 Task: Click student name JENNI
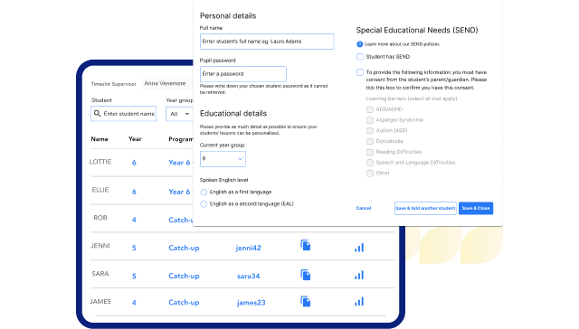[100, 246]
